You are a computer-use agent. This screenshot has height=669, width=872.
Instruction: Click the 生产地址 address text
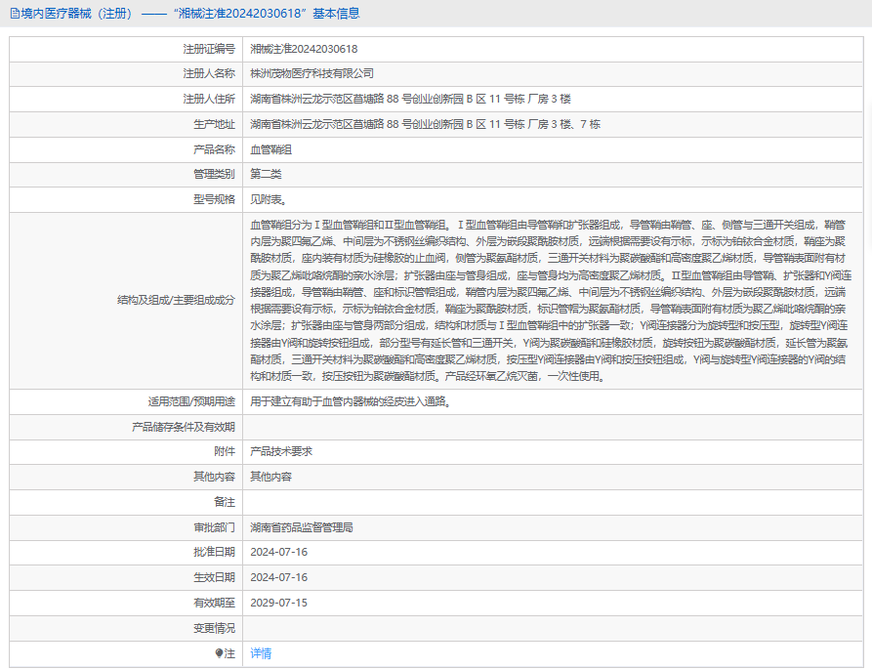point(426,124)
